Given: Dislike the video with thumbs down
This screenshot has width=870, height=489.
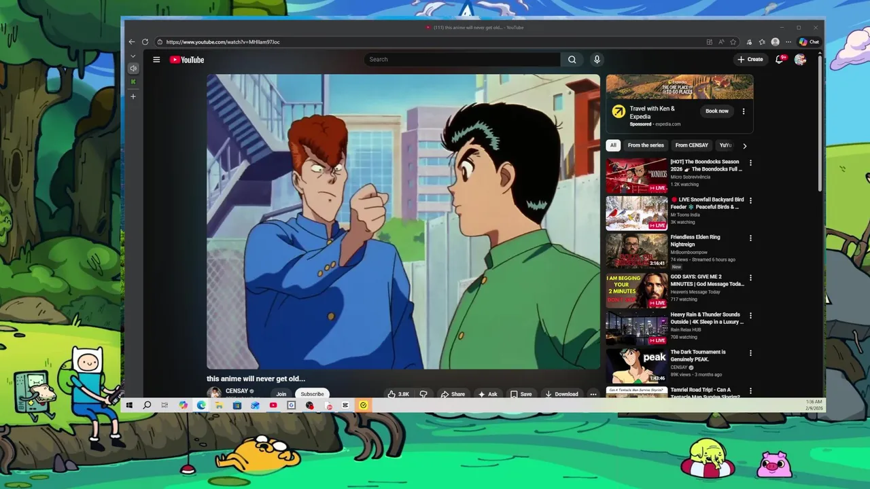Looking at the screenshot, I should (x=423, y=394).
